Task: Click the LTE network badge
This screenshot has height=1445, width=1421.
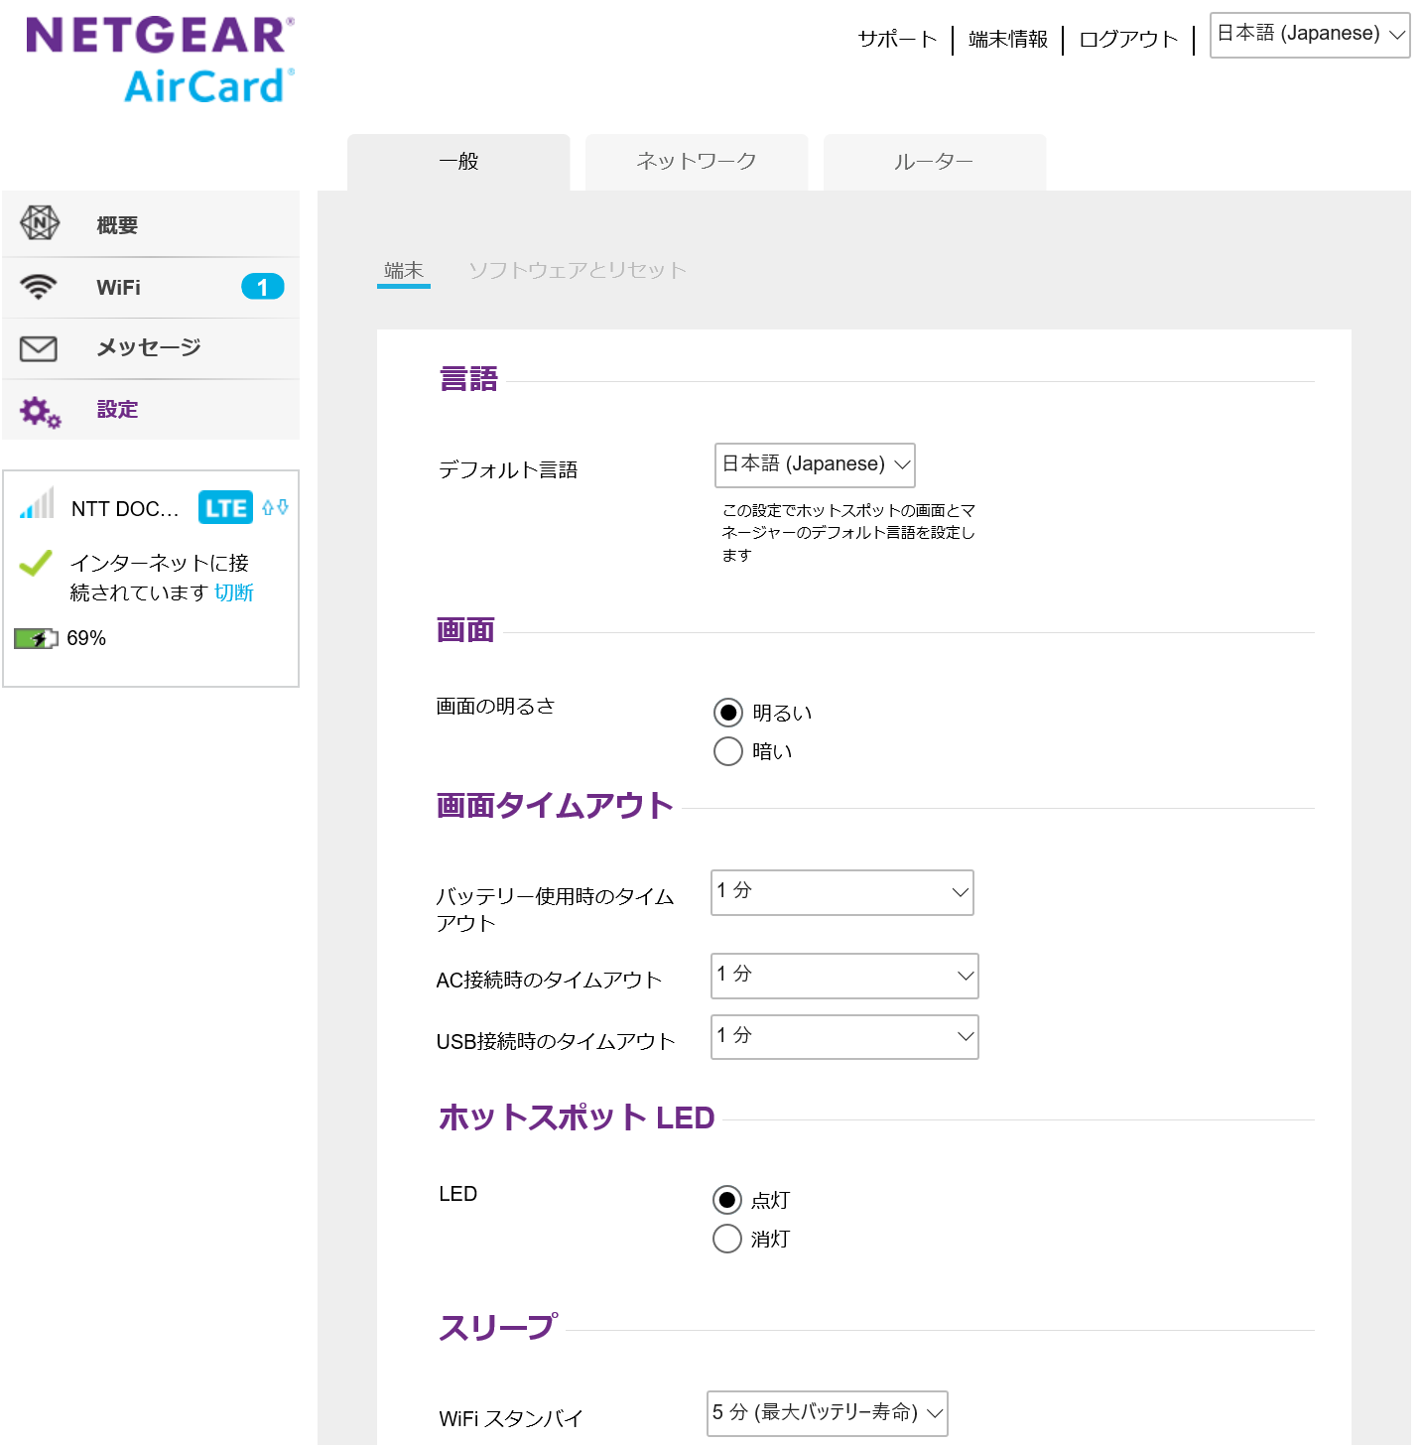Action: tap(225, 508)
